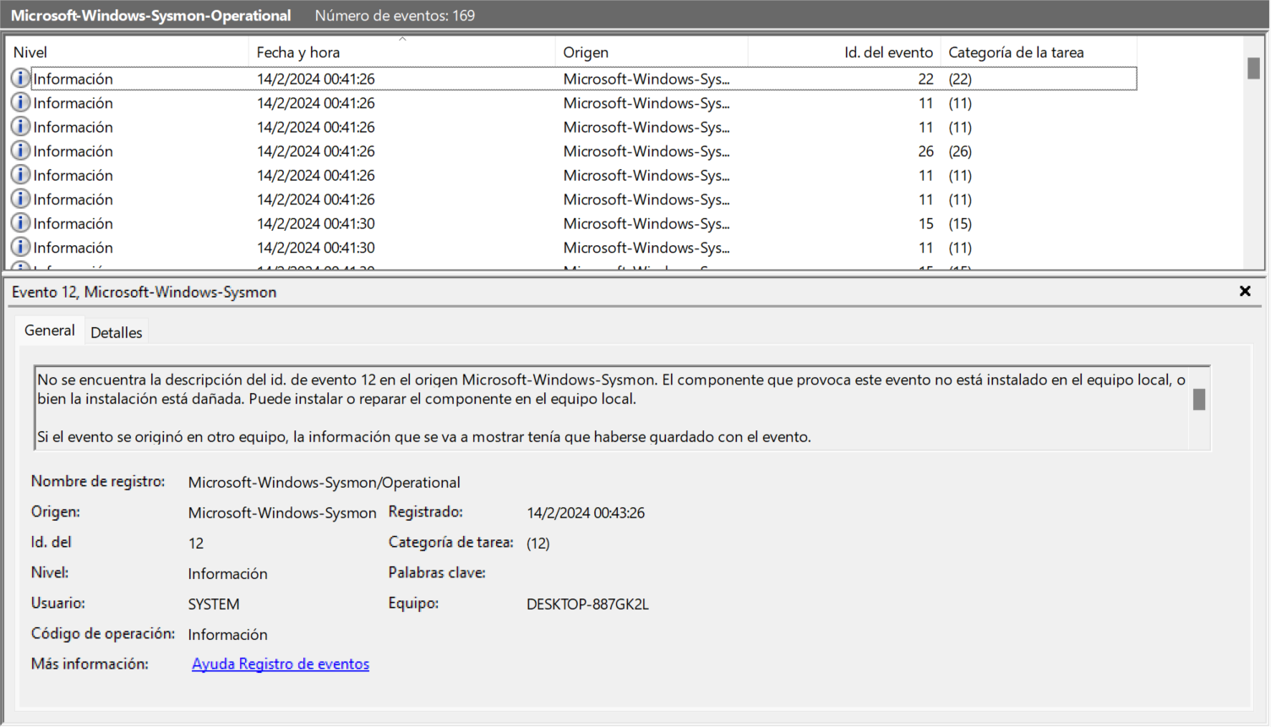
Task: Click the description box scrollbar thumb
Action: coord(1199,399)
